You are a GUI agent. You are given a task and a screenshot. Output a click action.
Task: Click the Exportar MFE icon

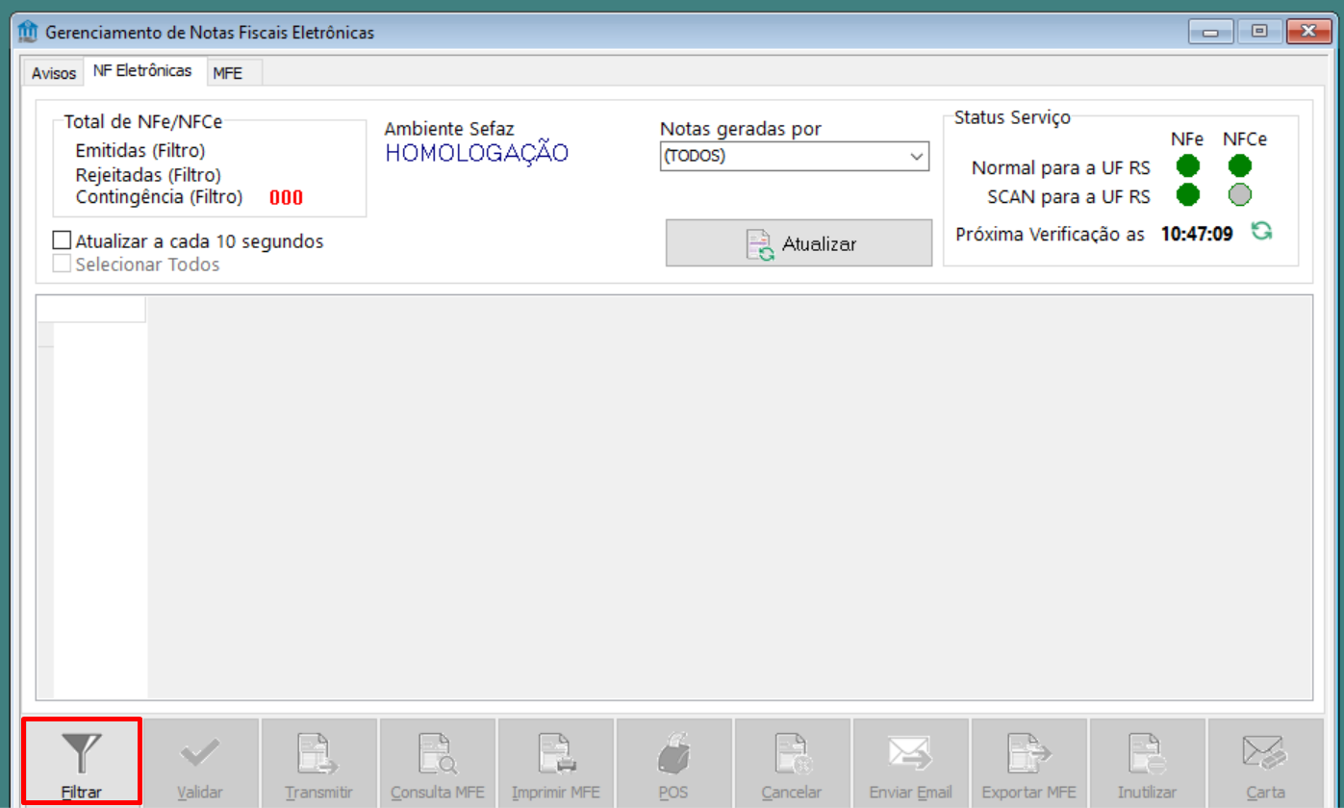1028,755
